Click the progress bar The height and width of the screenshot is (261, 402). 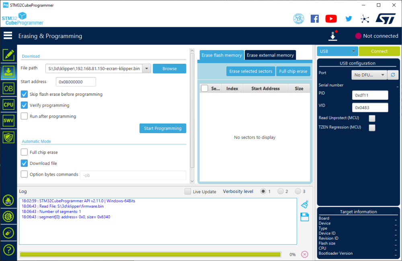pyautogui.click(x=150, y=254)
